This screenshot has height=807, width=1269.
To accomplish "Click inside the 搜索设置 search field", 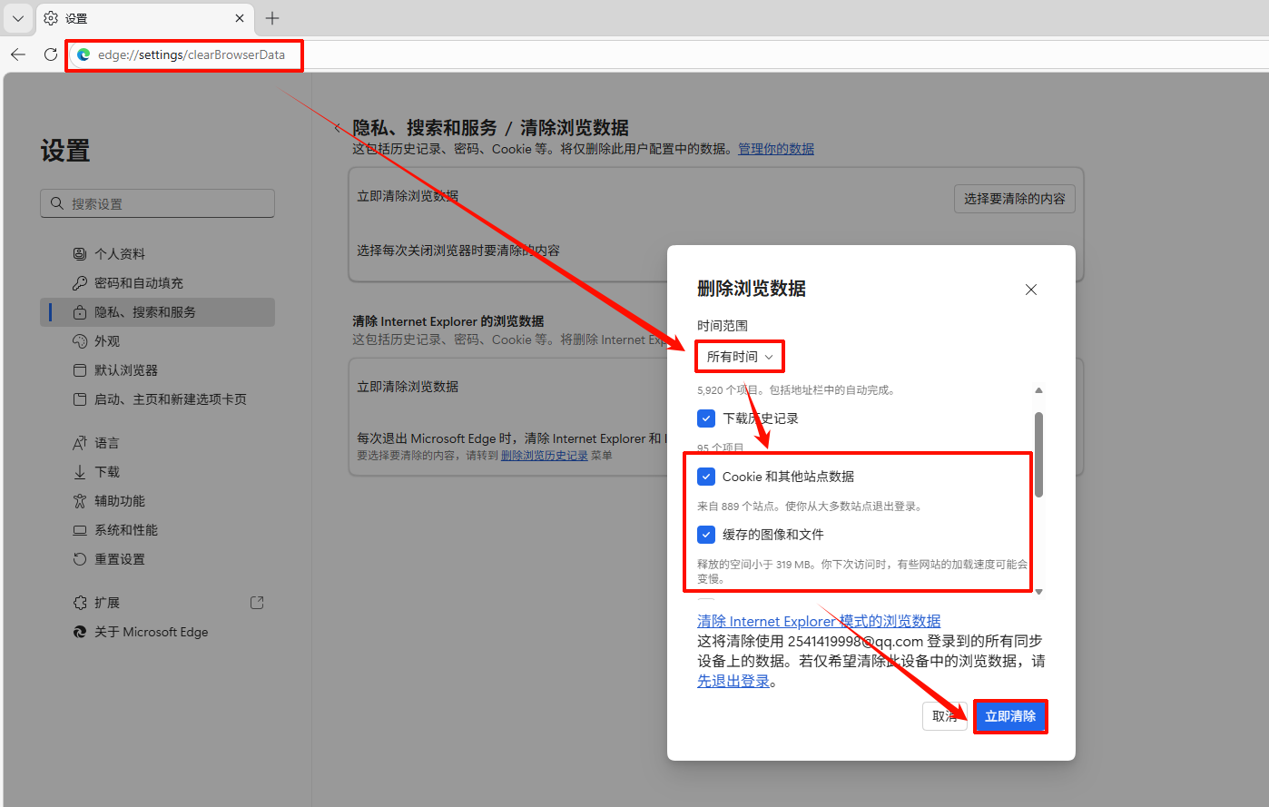I will 157,202.
